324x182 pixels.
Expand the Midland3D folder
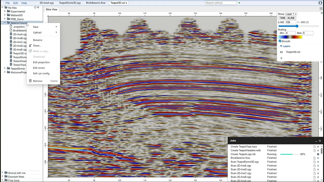(5, 15)
